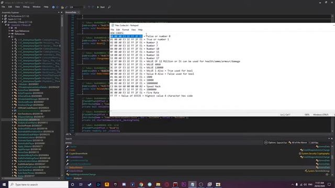This screenshot has width=335, height=188.
Task: Open the dnSpy Window menu
Action: pos(37,7)
